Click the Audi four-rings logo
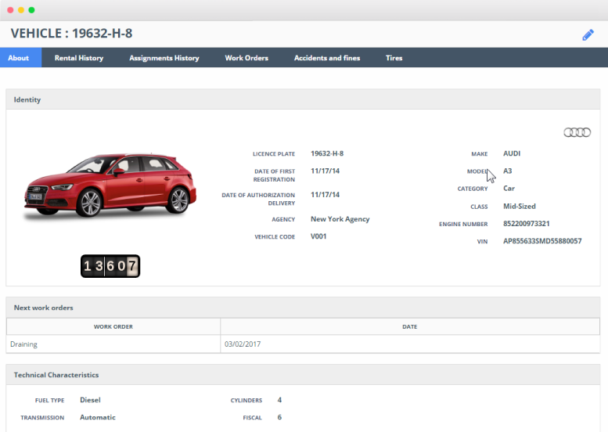This screenshot has height=432, width=608. point(577,132)
